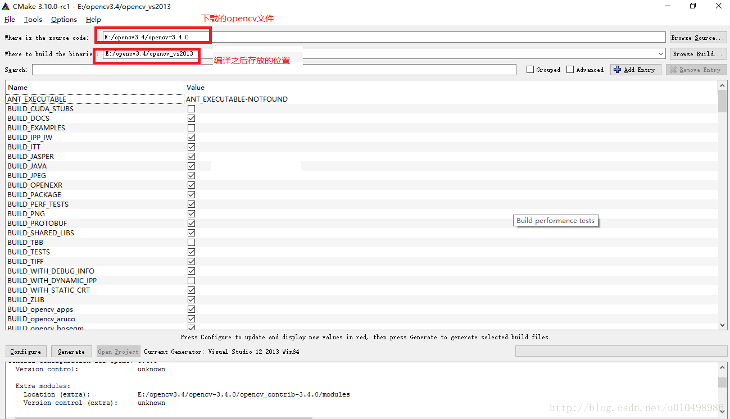Uncheck the BUILD_ITT checkbox

[191, 147]
